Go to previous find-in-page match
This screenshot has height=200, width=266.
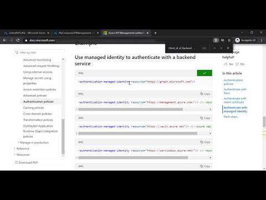pos(214,48)
